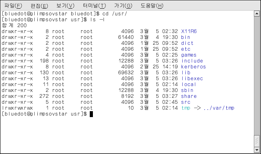The image size is (261, 154).
Task: Click the kerberos directory entry
Action: (x=193, y=67)
